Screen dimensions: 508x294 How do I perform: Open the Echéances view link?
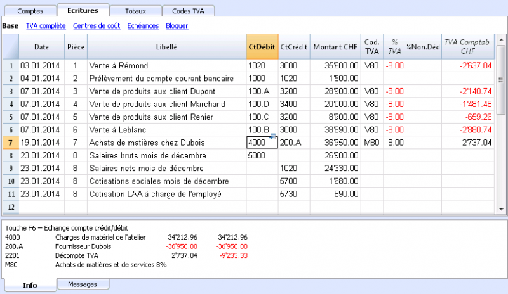coord(143,26)
